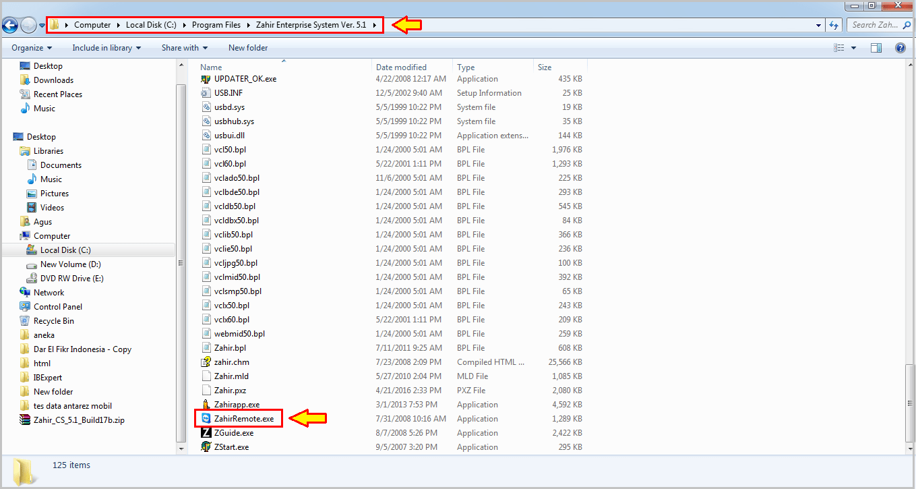
Task: Click the Help question mark icon
Action: (900, 48)
